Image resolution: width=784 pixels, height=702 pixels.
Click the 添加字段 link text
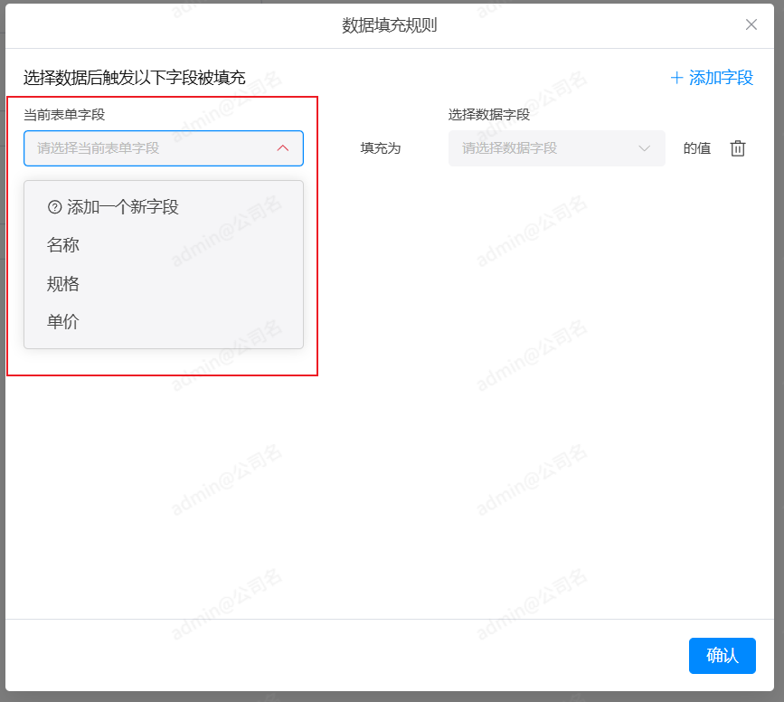click(x=721, y=78)
